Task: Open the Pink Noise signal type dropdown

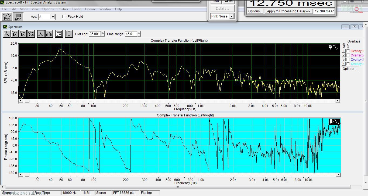Action: 231,16
